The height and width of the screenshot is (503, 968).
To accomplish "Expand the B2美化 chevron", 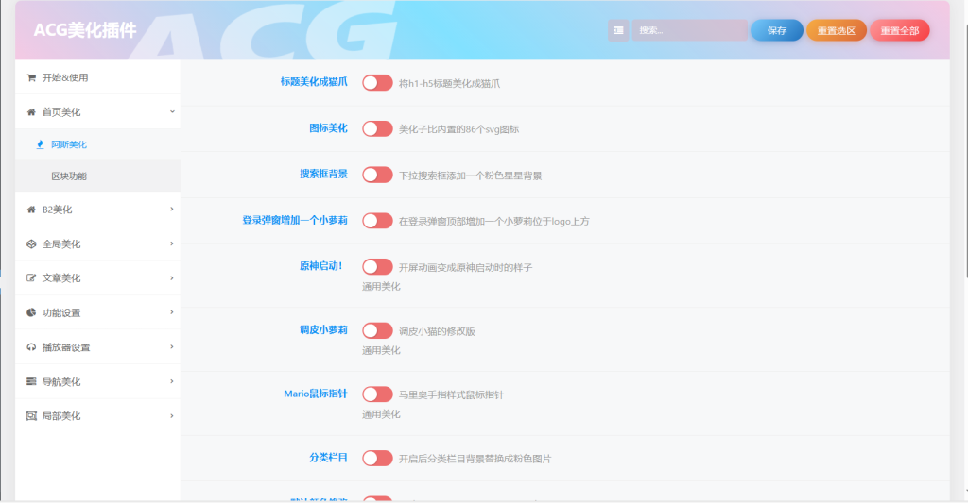I will point(172,209).
